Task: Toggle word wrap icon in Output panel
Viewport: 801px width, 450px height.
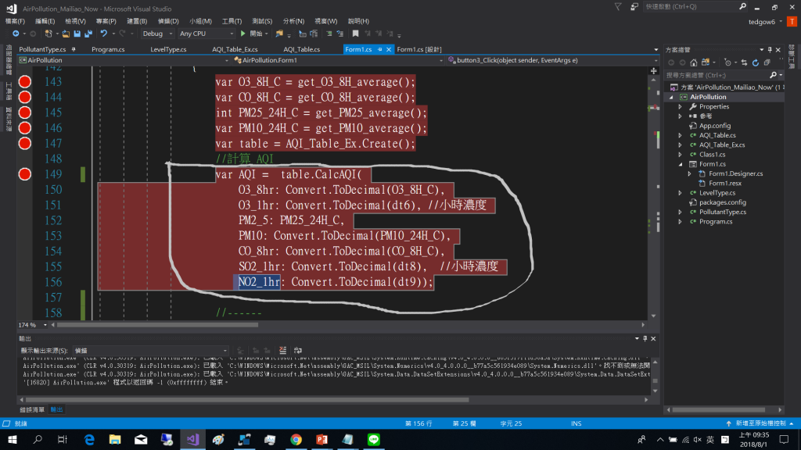Action: click(x=298, y=351)
